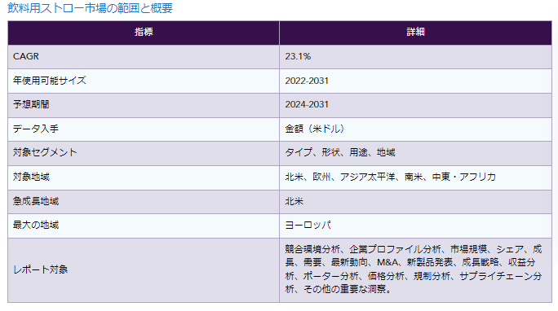Click the レポート対象 label cell
The width and height of the screenshot is (558, 311).
click(x=144, y=270)
